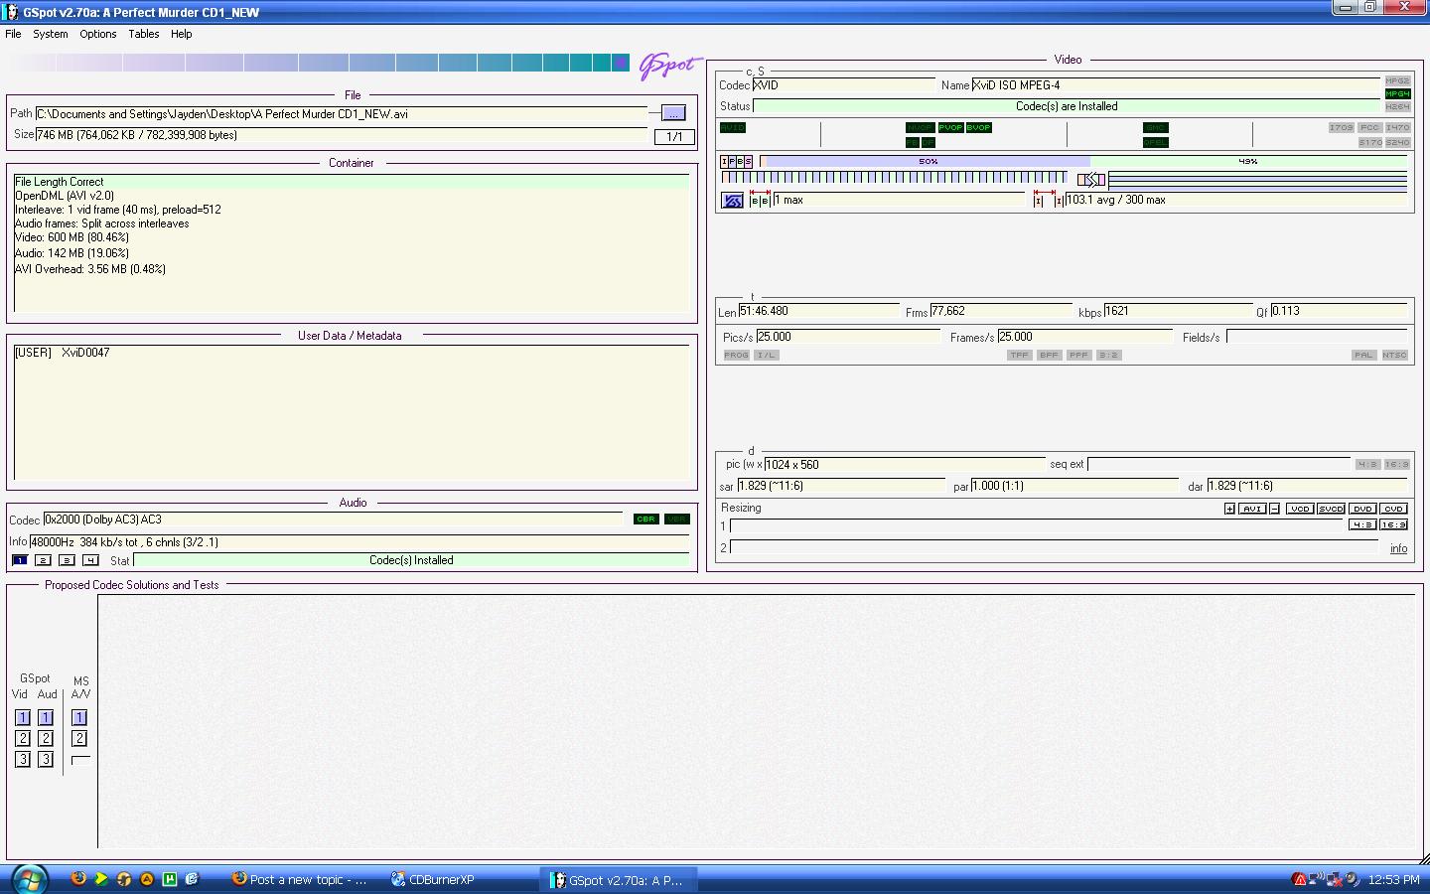Open the Tables menu

point(144,34)
